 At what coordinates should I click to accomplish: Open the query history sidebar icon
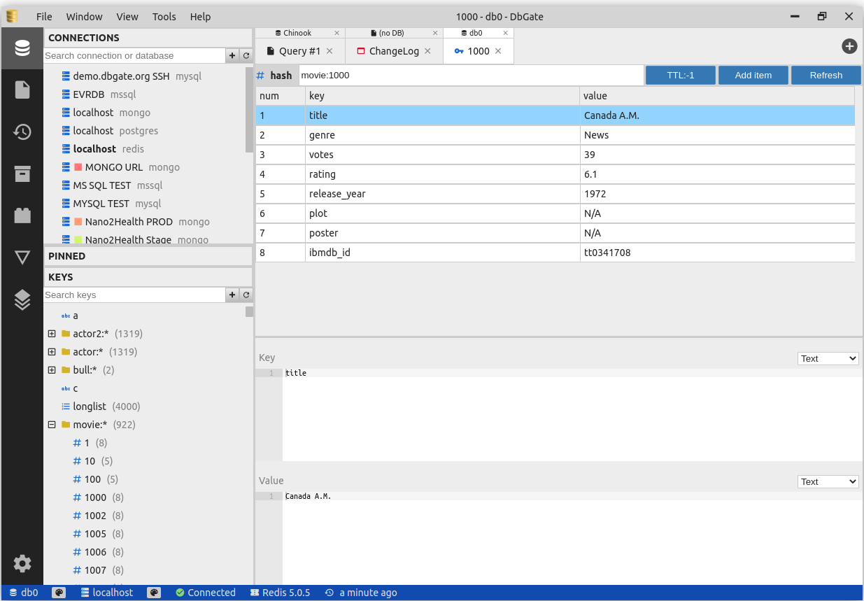point(22,132)
